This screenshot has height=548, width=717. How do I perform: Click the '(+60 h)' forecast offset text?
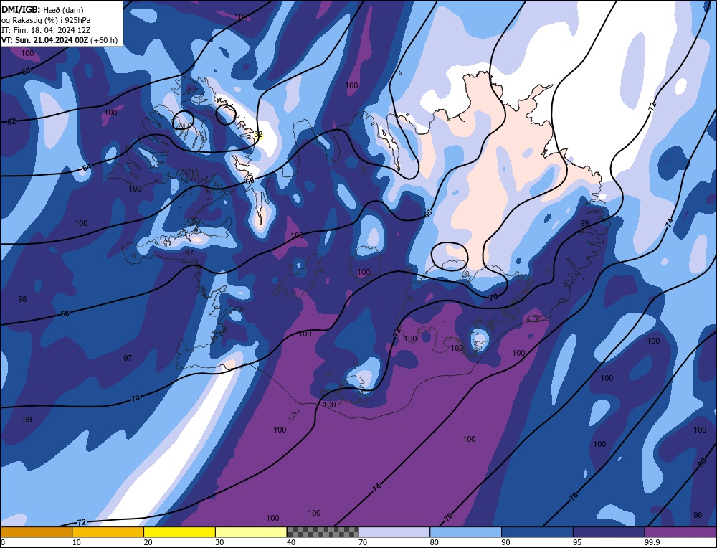click(104, 40)
